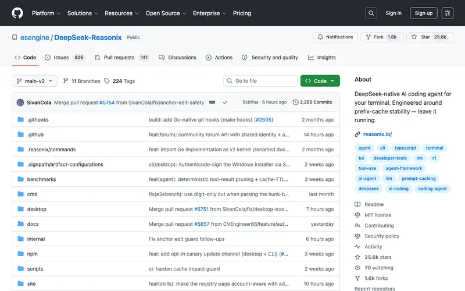This screenshot has width=465, height=291.
Task: Click the green checkmark commit status icon
Action: click(225, 102)
